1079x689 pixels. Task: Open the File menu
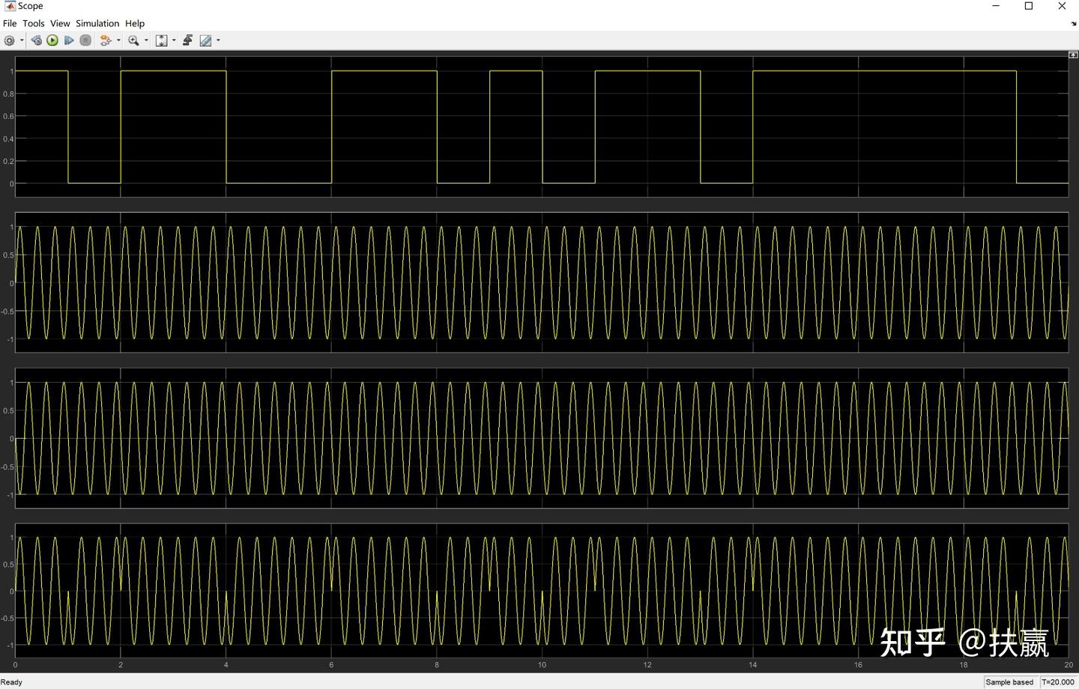(x=10, y=23)
